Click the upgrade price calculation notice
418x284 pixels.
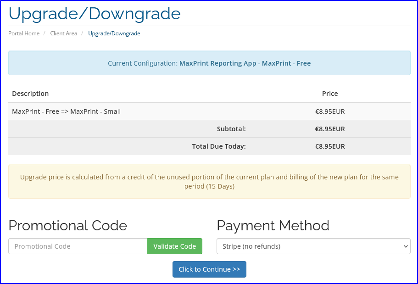(x=209, y=182)
